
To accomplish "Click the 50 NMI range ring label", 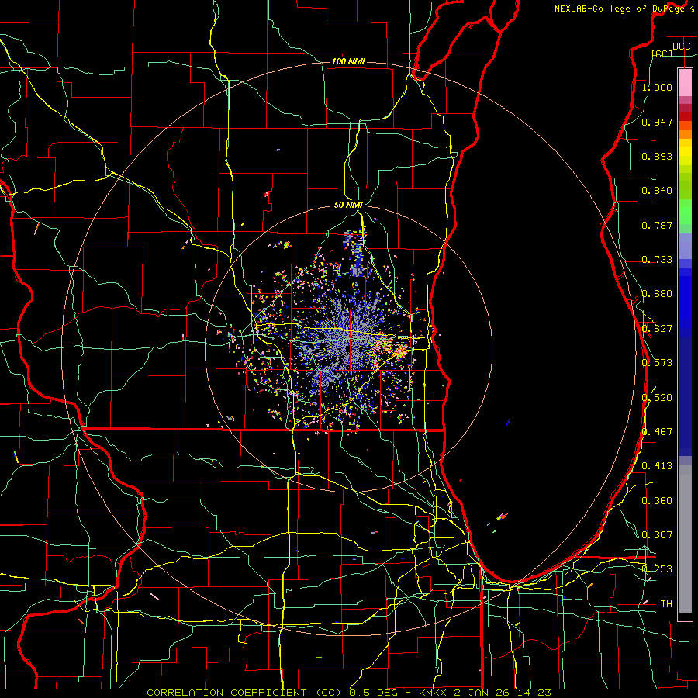I will pyautogui.click(x=348, y=205).
